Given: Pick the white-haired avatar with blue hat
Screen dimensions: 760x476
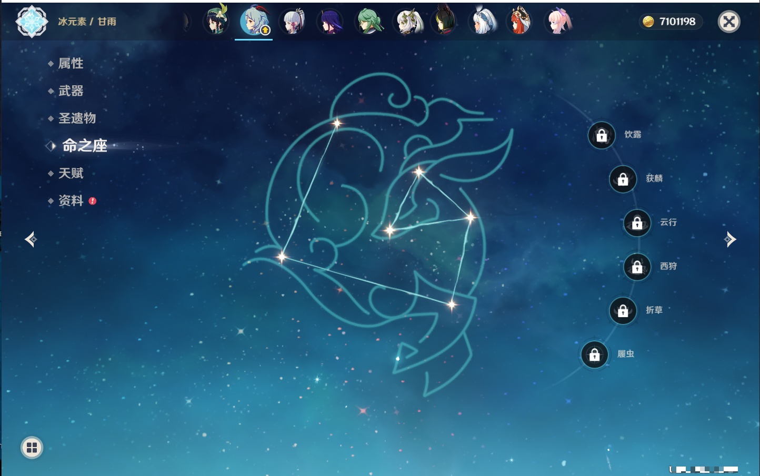Looking at the screenshot, I should [483, 22].
